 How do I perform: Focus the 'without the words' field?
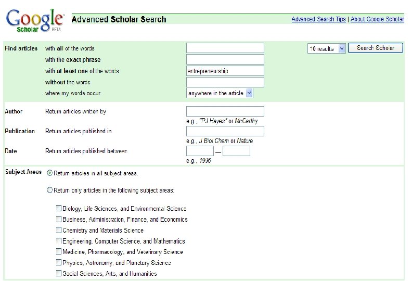225,82
